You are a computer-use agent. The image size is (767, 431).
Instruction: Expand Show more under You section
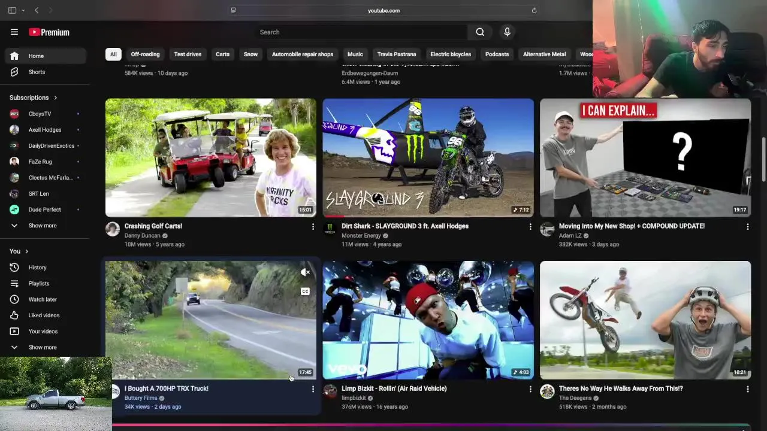pyautogui.click(x=46, y=347)
